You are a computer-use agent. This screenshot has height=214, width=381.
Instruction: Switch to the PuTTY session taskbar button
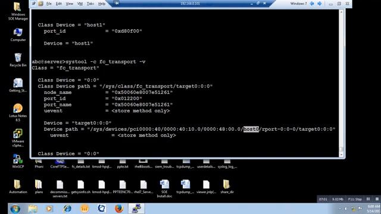click(x=136, y=209)
